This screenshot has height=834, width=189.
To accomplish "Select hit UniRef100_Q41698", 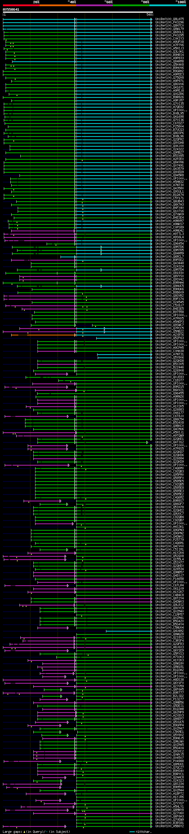I will [170, 117].
